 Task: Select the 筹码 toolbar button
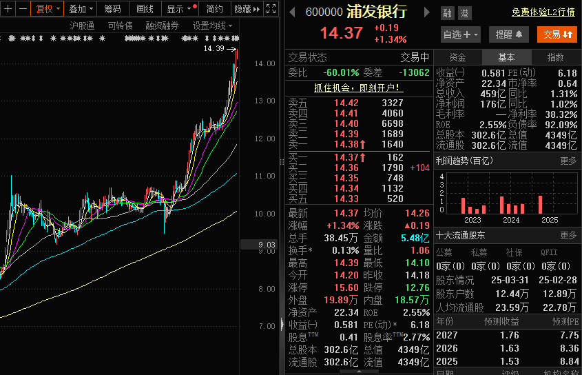pos(112,8)
